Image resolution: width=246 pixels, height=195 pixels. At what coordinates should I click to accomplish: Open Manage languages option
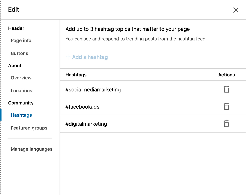(32, 149)
